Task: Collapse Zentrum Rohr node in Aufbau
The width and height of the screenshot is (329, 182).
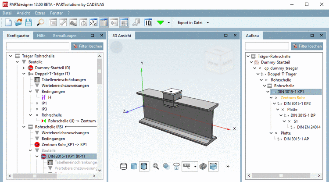Action: [x=271, y=98]
